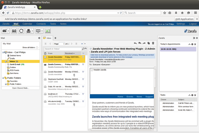Click the Logout link
The width and height of the screenshot is (199, 133).
click(193, 24)
